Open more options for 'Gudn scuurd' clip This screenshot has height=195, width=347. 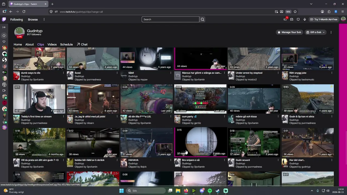[x=278, y=160]
